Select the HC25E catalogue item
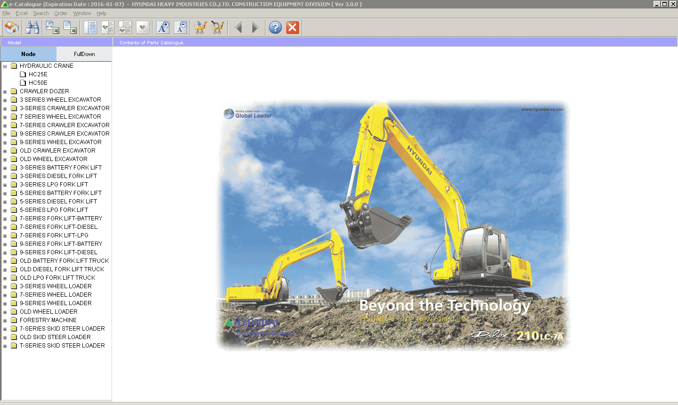The height and width of the screenshot is (405, 678). coord(37,74)
